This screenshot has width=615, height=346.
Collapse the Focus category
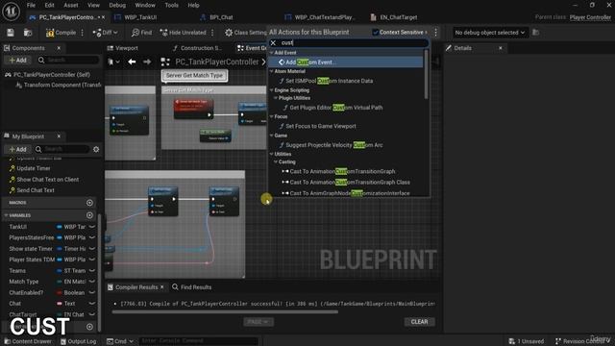tap(271, 117)
